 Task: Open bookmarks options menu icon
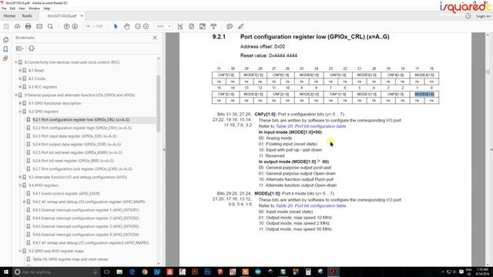click(x=19, y=48)
